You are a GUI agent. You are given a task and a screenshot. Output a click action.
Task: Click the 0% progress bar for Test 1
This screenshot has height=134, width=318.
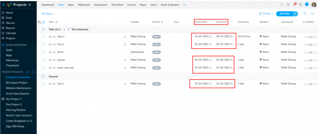[310, 84]
